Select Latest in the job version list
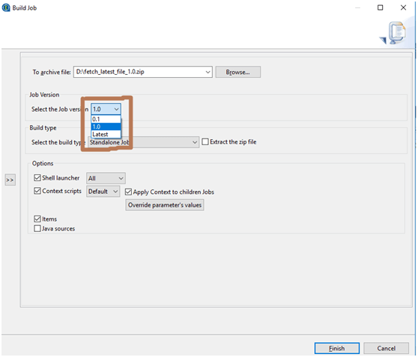The height and width of the screenshot is (357, 418). (x=106, y=134)
